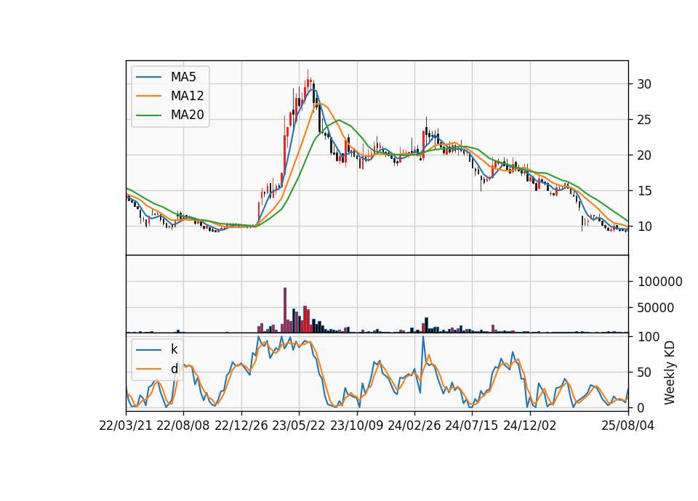Click the k legend label

[x=174, y=349]
